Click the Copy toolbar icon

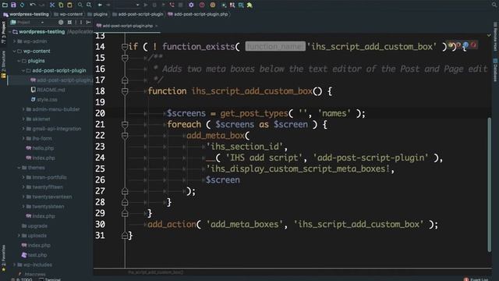pyautogui.click(x=61, y=5)
